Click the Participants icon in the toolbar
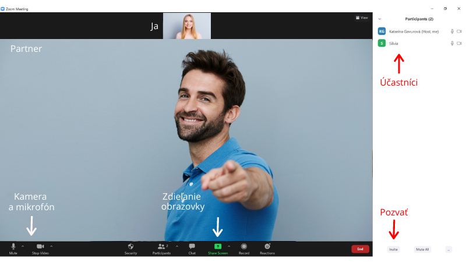 (161, 247)
